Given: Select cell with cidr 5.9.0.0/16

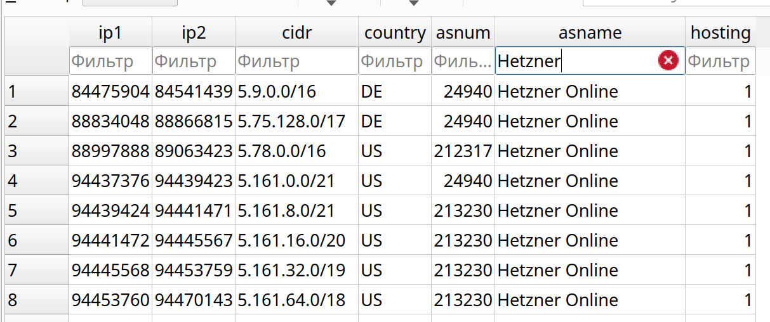Looking at the screenshot, I should pyautogui.click(x=296, y=92).
